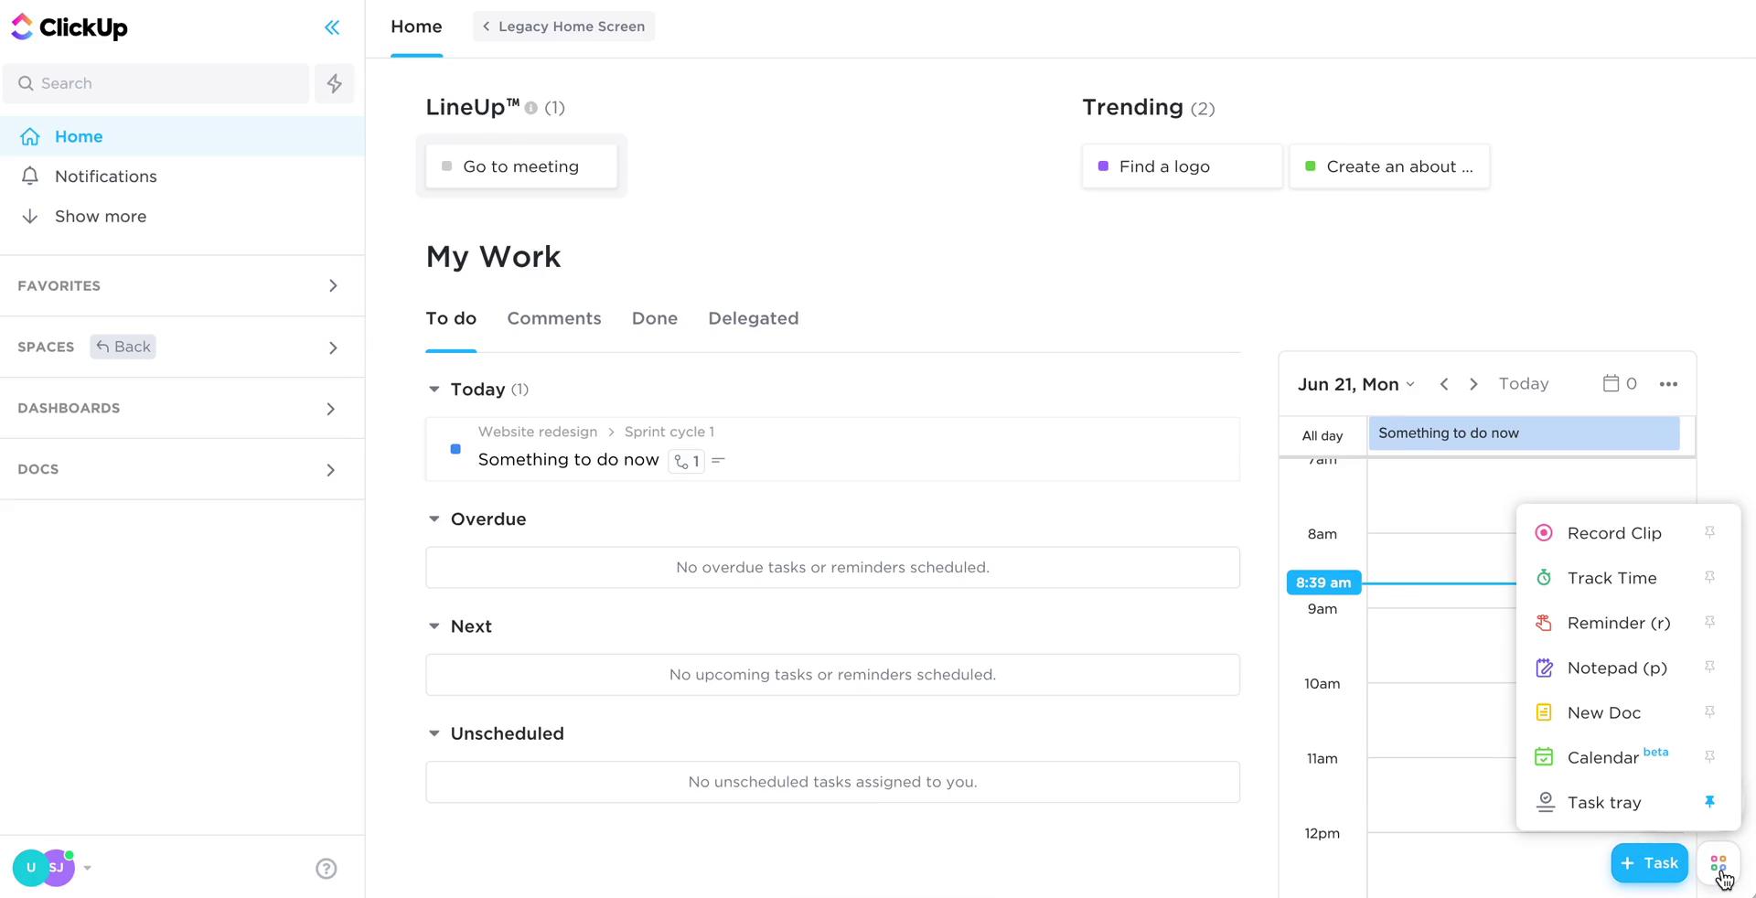Collapse the Unscheduled section
This screenshot has width=1756, height=898.
coord(434,733)
